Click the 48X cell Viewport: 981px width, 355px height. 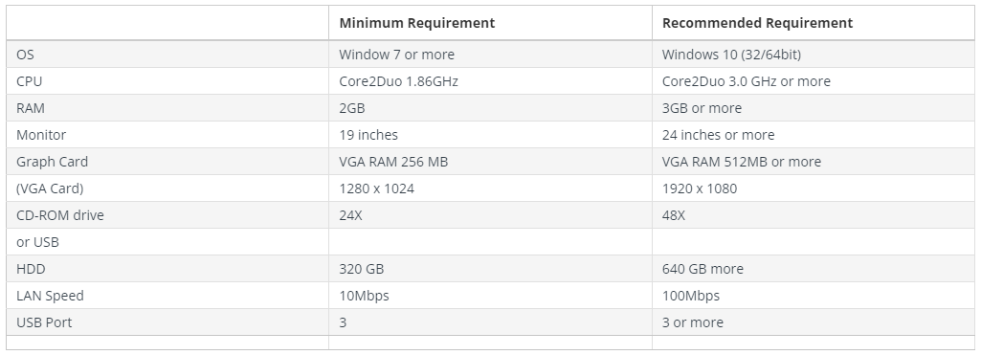tap(674, 215)
